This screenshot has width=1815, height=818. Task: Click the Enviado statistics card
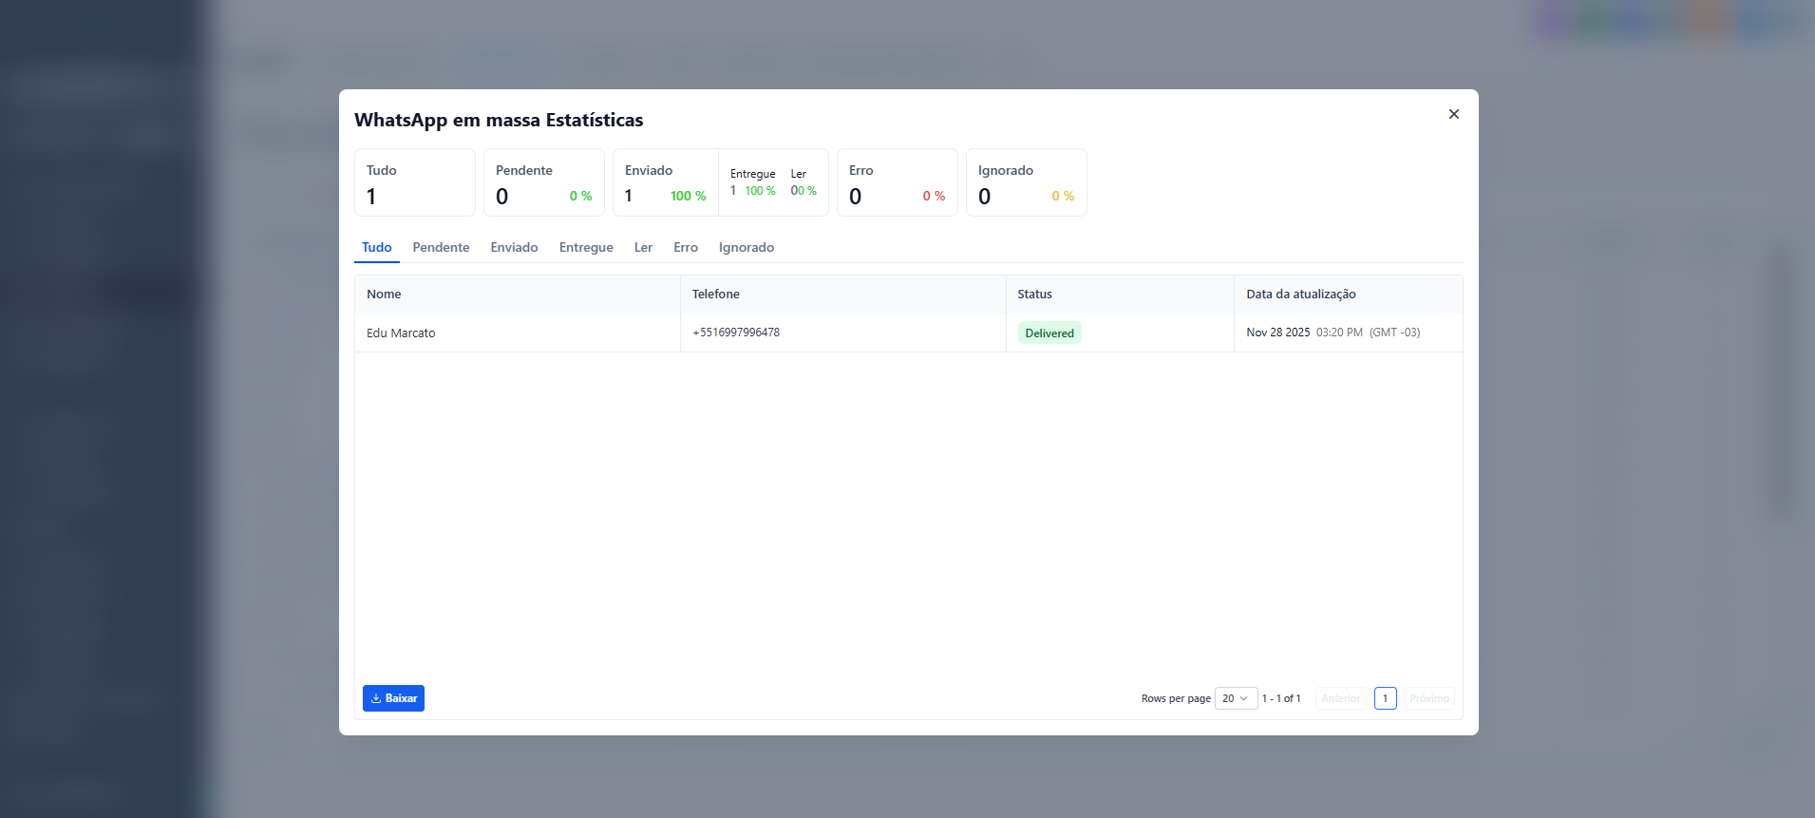pyautogui.click(x=666, y=182)
